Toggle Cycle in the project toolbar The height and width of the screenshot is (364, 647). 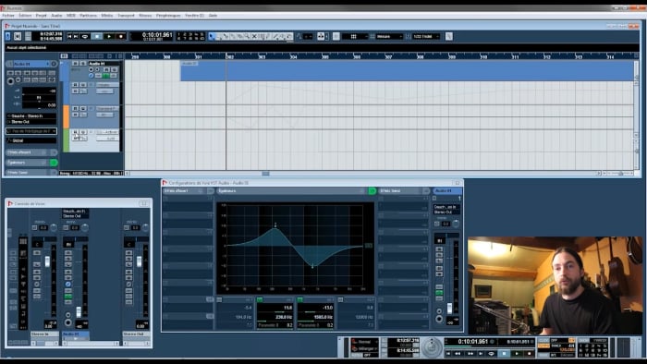click(x=85, y=36)
